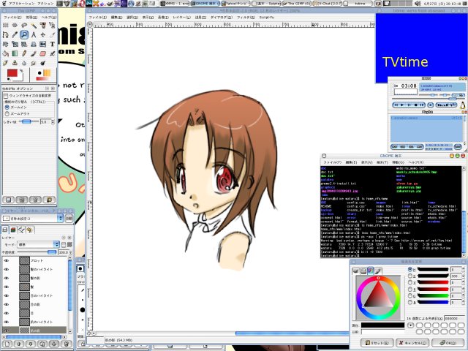Screen dimensions: 468x351
Task: Select the Fuzzy Select magic wand tool
Action: [34, 26]
